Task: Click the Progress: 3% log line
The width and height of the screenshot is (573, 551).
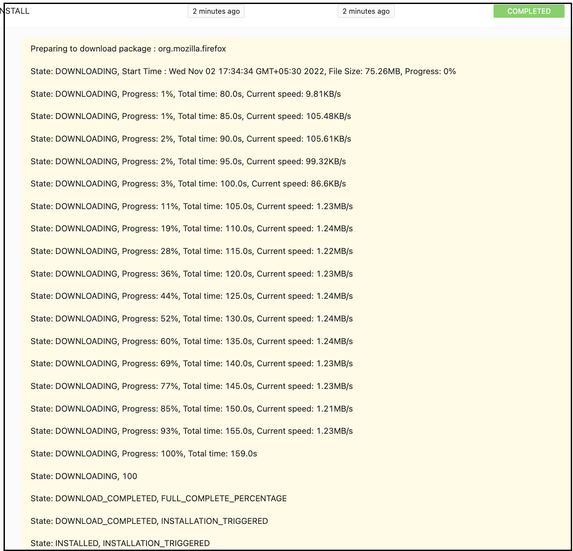Action: pos(188,184)
